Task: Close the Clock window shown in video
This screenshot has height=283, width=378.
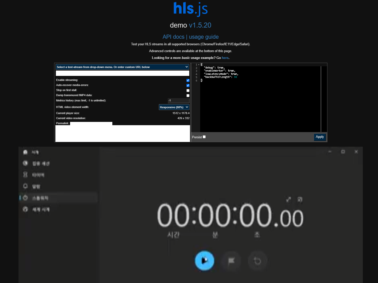Action: click(x=356, y=151)
